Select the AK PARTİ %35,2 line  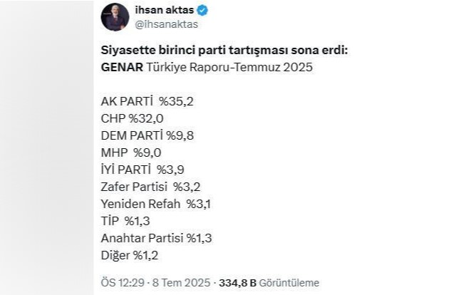tap(147, 101)
